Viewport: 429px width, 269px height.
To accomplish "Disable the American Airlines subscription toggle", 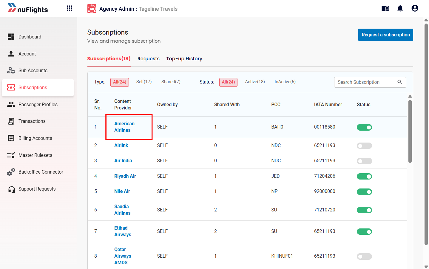I will pyautogui.click(x=364, y=127).
